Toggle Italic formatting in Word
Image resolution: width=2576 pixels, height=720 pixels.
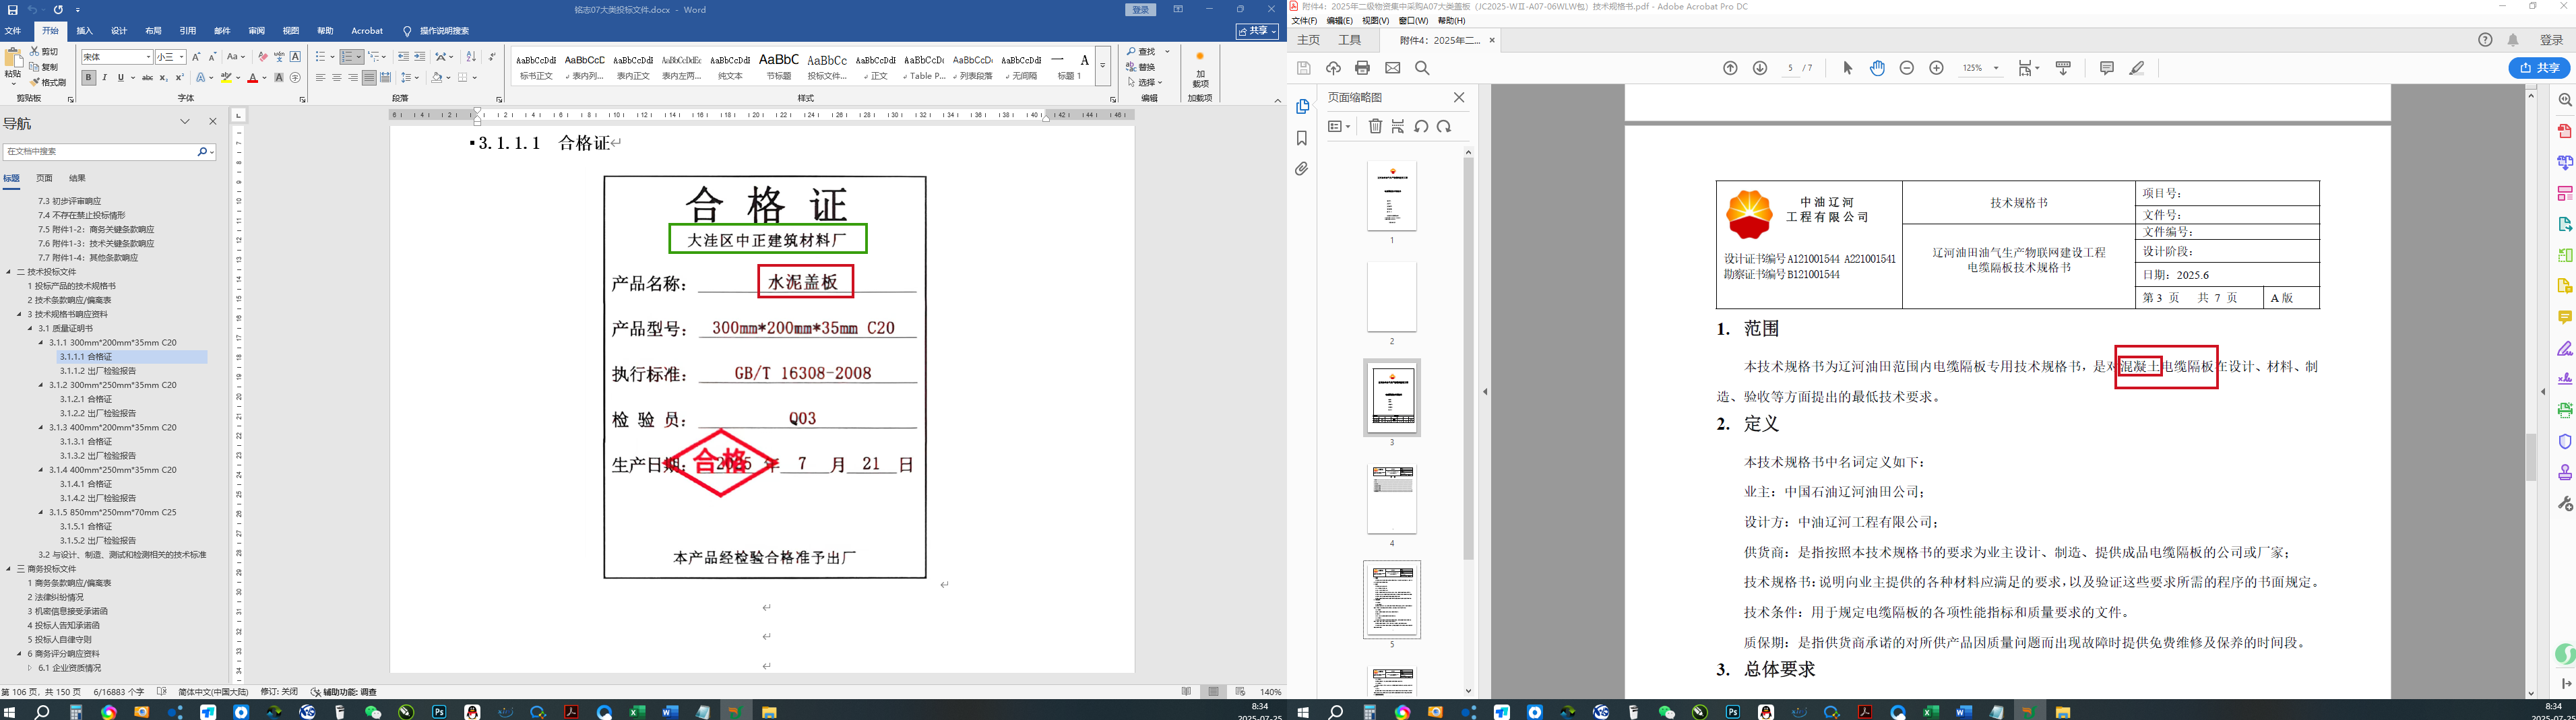click(x=105, y=78)
